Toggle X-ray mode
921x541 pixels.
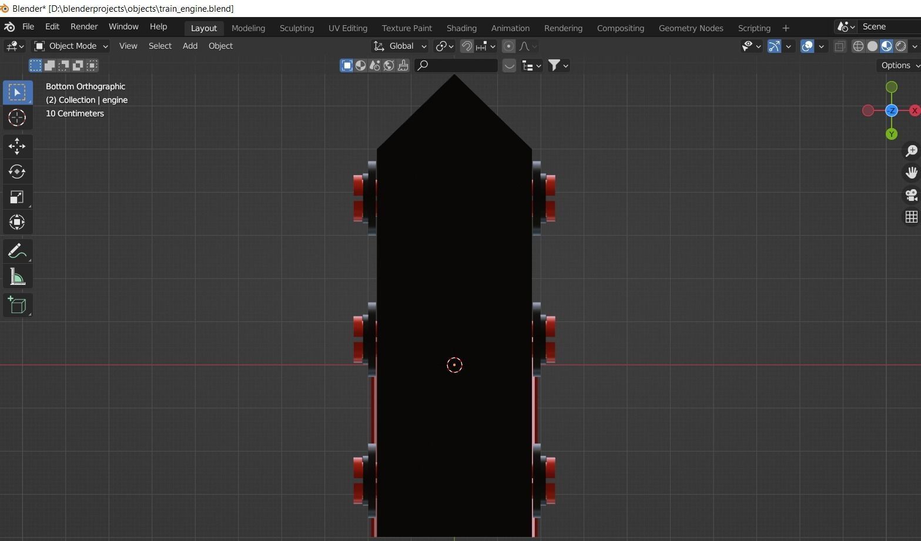(840, 46)
